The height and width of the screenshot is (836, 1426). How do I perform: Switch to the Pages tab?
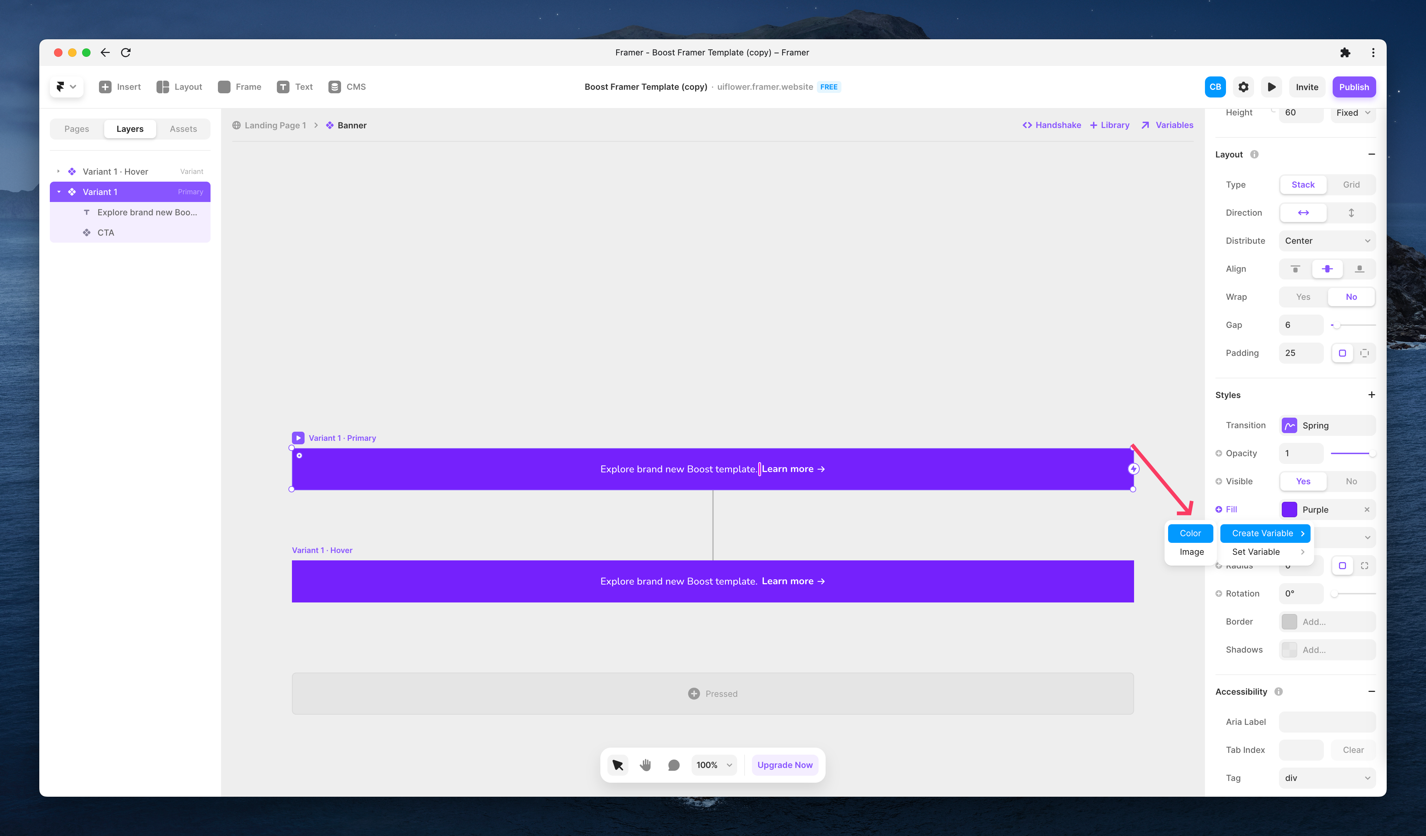(76, 129)
